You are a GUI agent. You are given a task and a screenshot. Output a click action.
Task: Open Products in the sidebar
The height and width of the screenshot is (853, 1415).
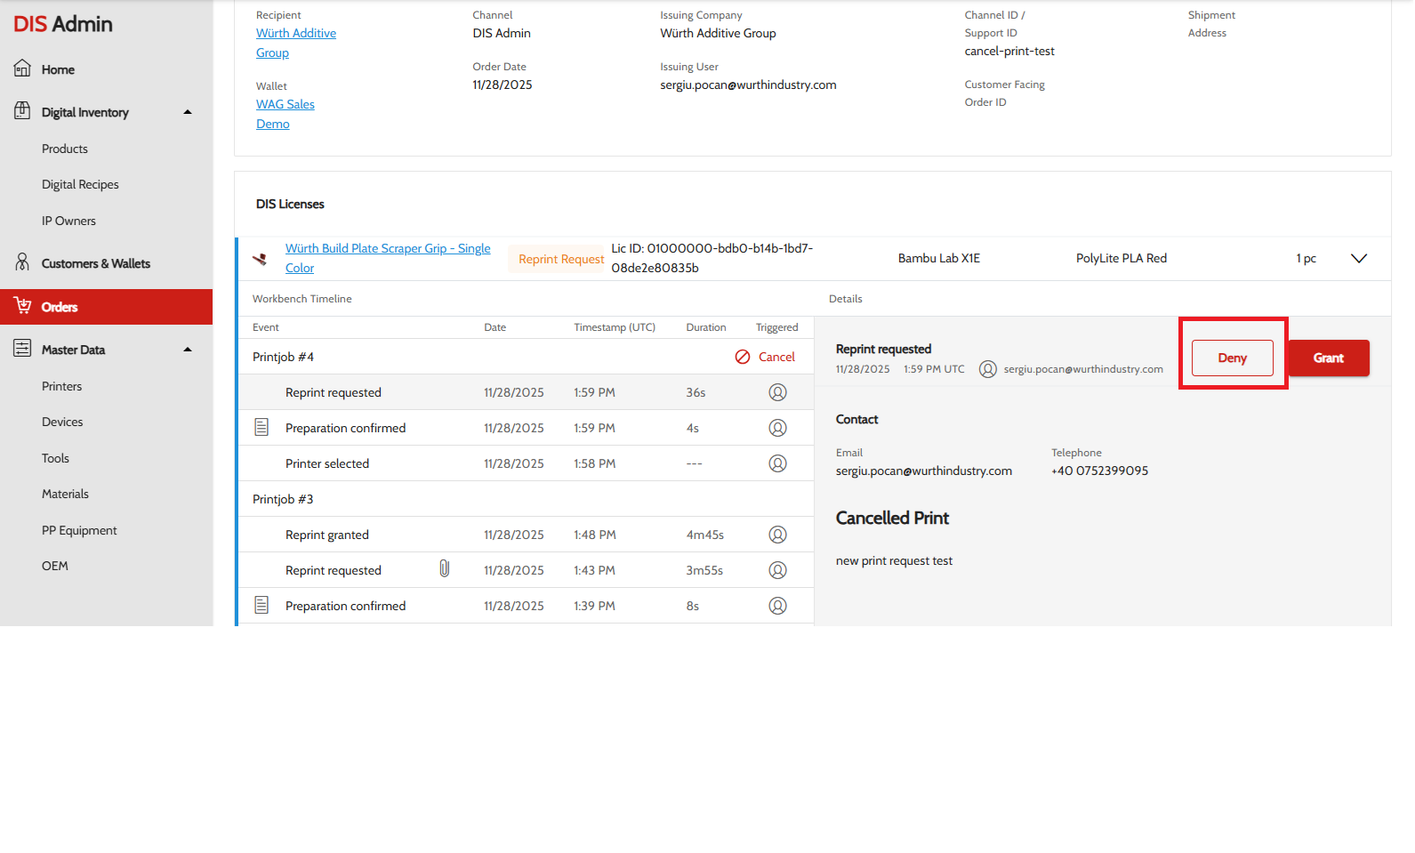pos(65,149)
